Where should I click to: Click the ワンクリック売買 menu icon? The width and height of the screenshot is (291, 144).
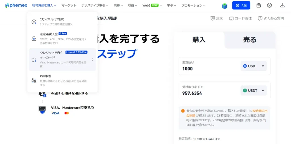(34, 22)
